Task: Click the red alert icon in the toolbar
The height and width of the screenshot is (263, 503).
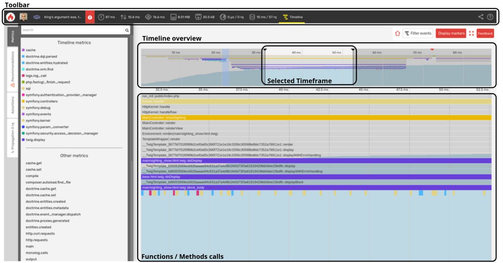Action: point(90,17)
